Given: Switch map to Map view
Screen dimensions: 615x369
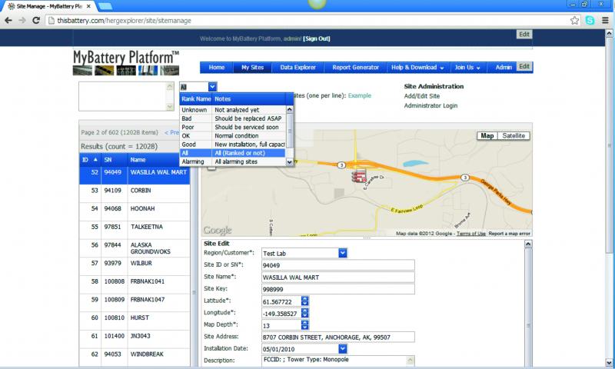Looking at the screenshot, I should [x=487, y=135].
